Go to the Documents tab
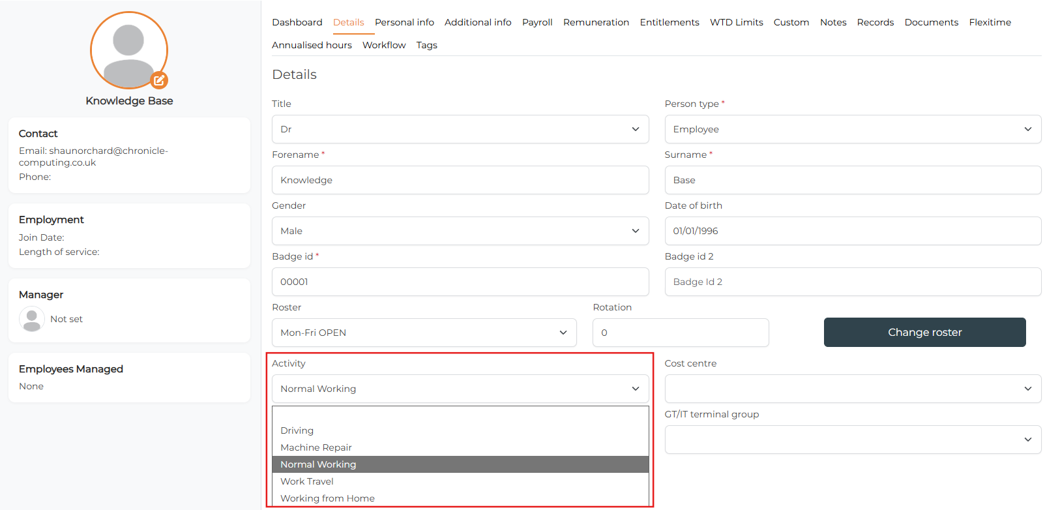This screenshot has width=1045, height=510. [x=932, y=22]
